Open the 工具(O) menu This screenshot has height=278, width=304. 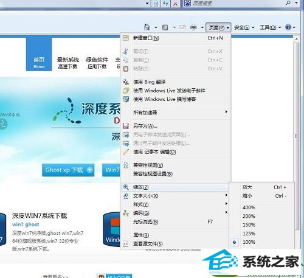point(271,27)
